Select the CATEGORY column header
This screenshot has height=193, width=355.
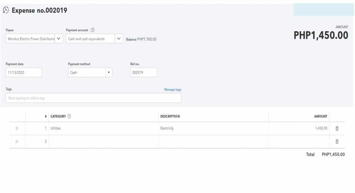(58, 116)
